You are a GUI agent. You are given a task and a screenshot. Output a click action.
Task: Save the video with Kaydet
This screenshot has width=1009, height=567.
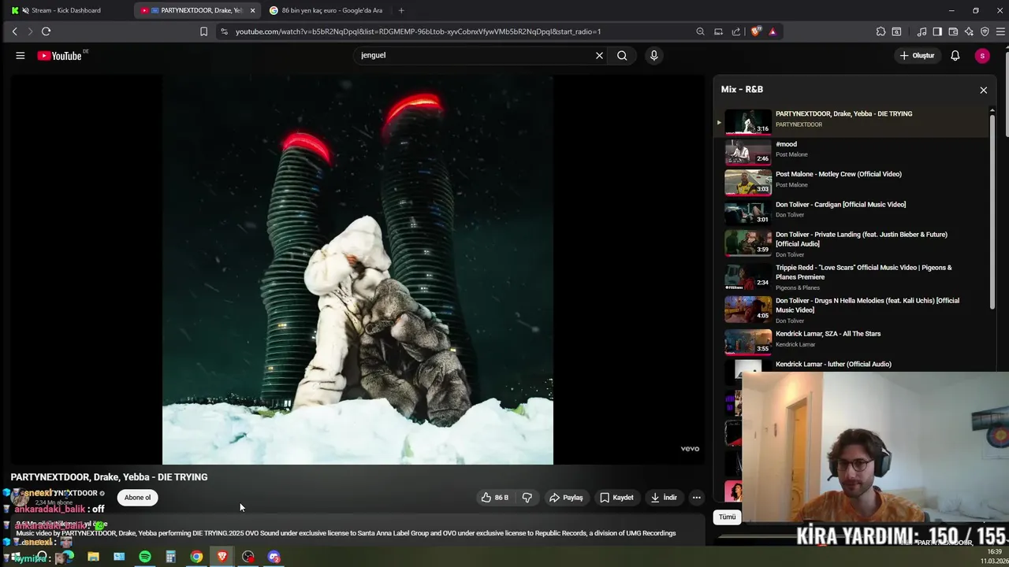click(616, 497)
